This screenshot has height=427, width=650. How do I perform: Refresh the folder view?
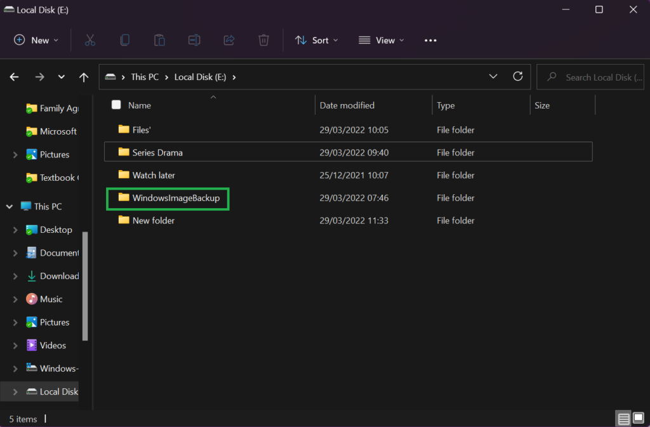click(519, 77)
